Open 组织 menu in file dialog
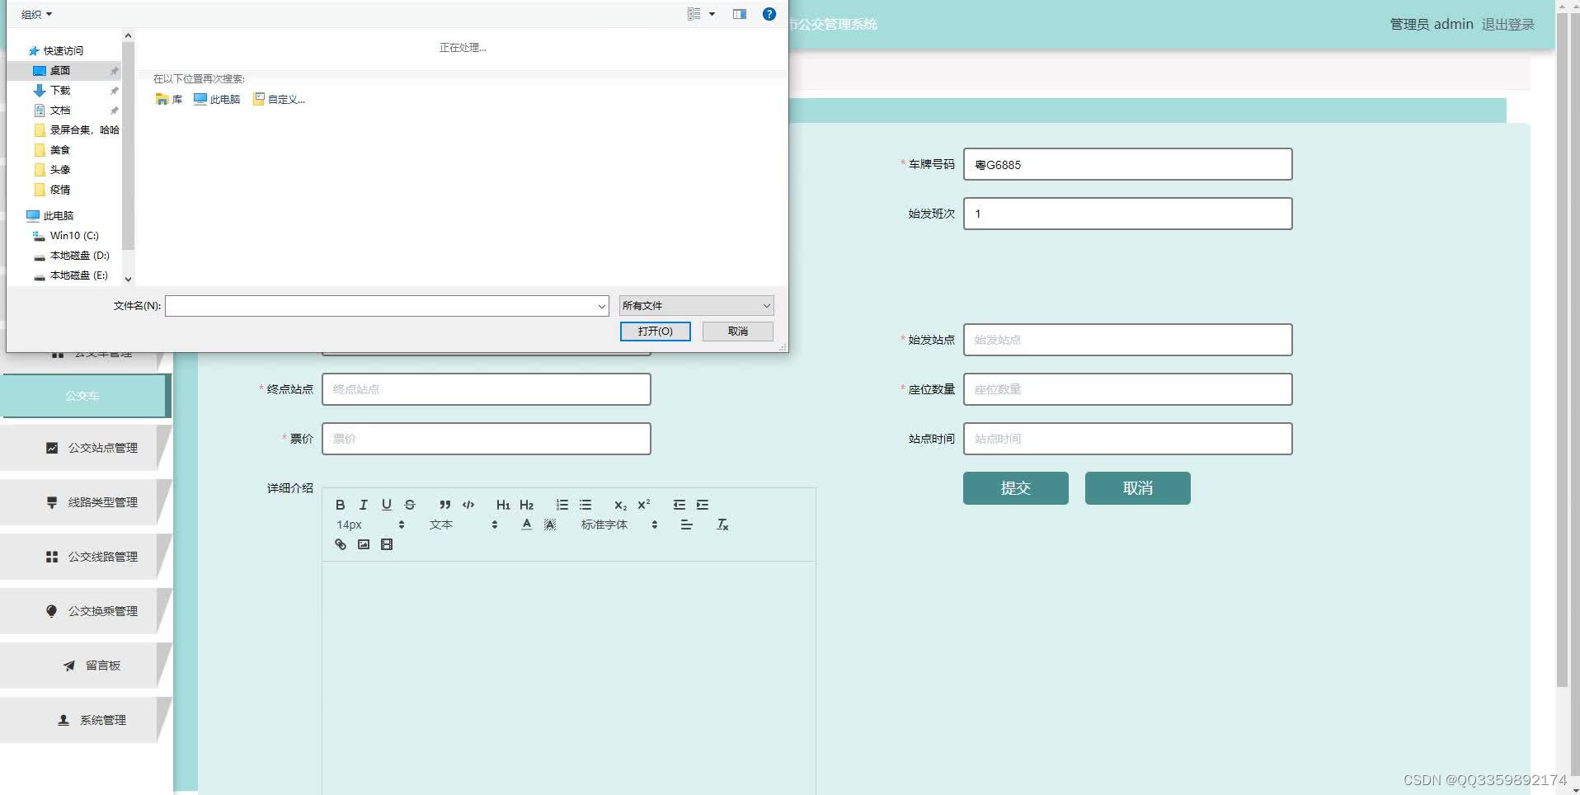The height and width of the screenshot is (795, 1580). [36, 15]
